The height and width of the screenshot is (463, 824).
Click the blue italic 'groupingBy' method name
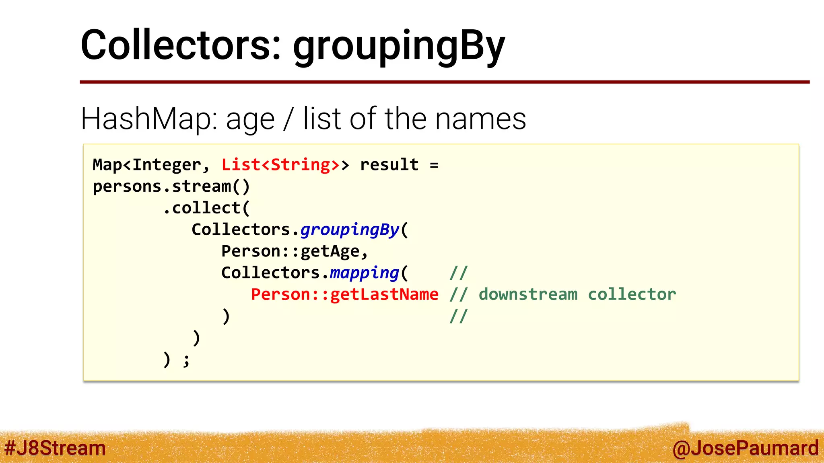[x=350, y=230]
